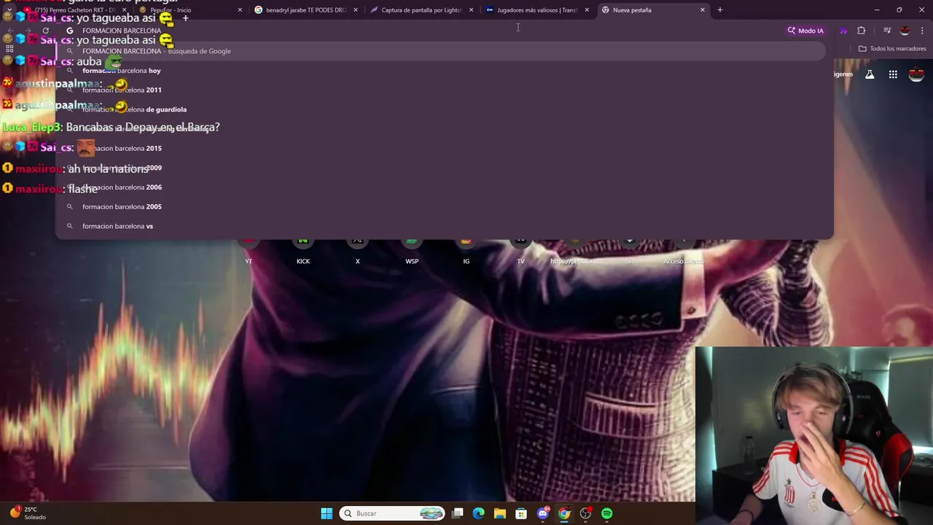This screenshot has height=525, width=933.
Task: Open the weather widget showing 25°C Soleado
Action: coord(28,513)
